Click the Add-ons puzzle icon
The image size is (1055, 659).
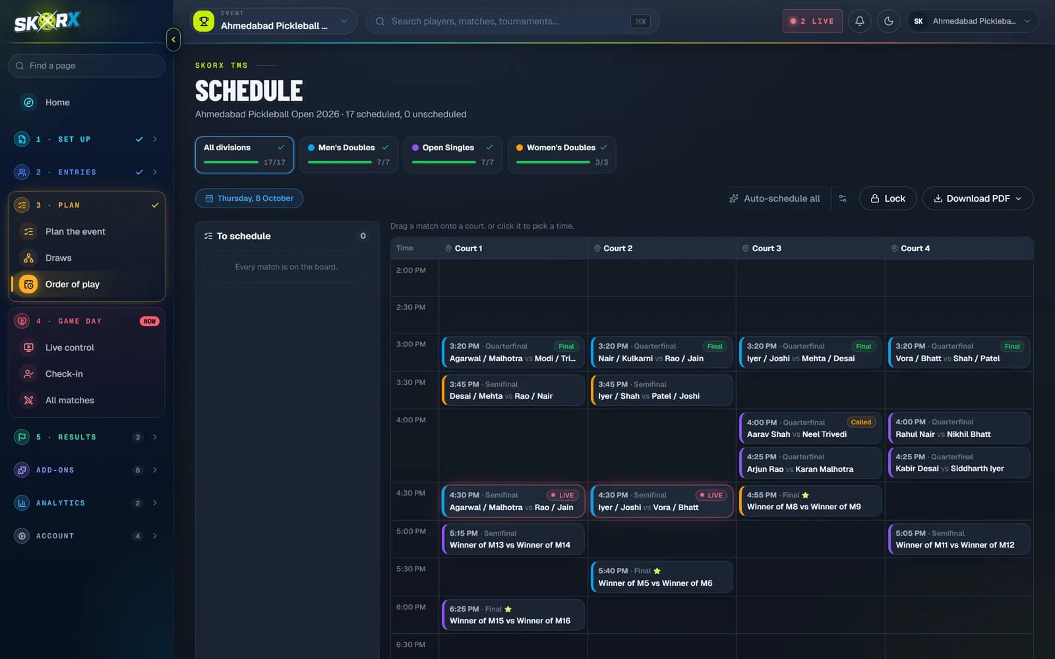[22, 470]
